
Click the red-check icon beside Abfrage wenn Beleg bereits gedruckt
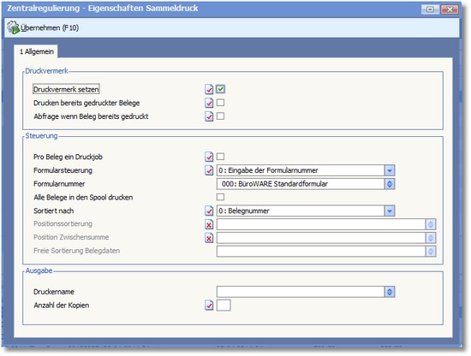coord(209,116)
